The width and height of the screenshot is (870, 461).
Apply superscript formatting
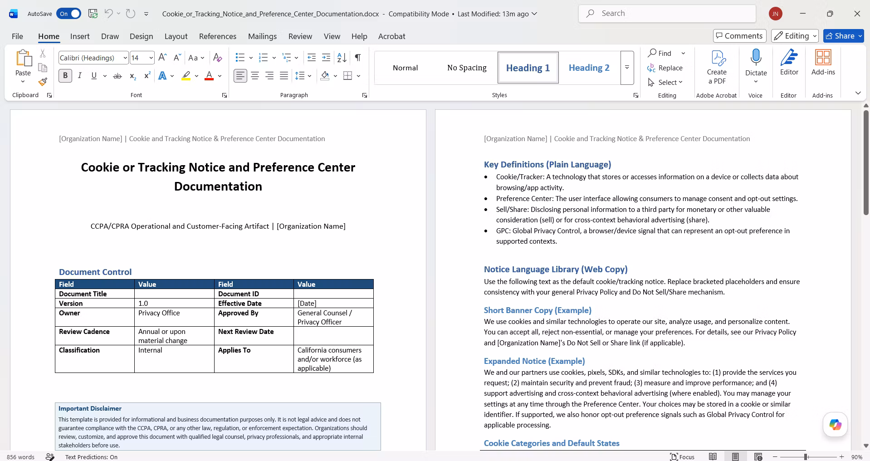pyautogui.click(x=147, y=76)
